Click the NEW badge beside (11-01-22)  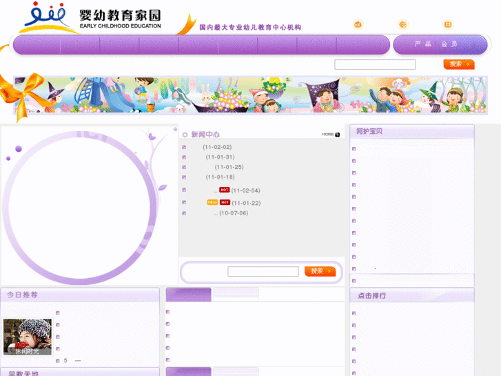click(x=212, y=202)
